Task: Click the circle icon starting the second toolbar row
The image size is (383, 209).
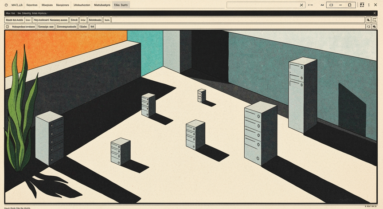Action: point(8,27)
